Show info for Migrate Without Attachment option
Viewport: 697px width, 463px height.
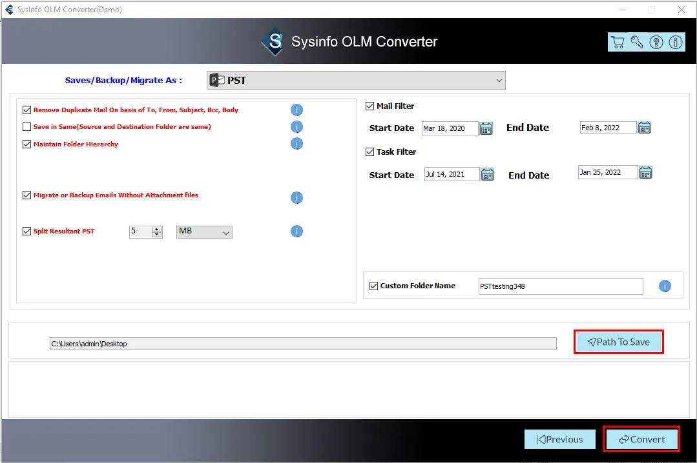(296, 197)
